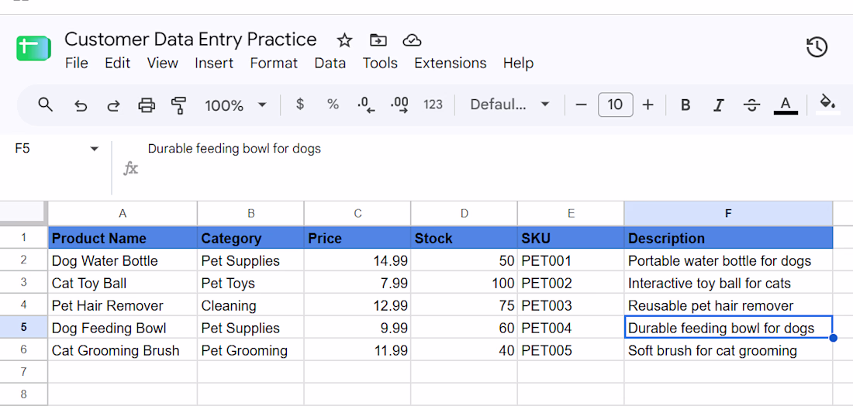The width and height of the screenshot is (853, 406).
Task: Open the zoom 100% dropdown
Action: click(x=236, y=105)
